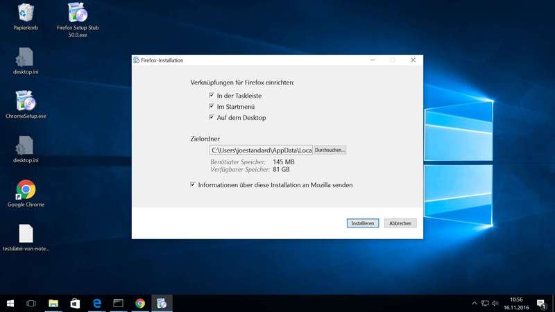Toggle the 'In der Taskleiste' checkbox
This screenshot has width=555, height=312.
coord(212,96)
